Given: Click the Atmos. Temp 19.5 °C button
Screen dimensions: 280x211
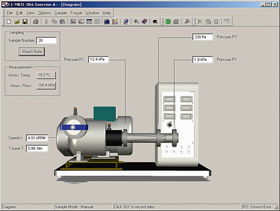Looking at the screenshot, I should point(46,75).
